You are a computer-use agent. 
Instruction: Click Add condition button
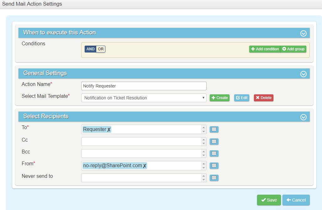tap(265, 49)
